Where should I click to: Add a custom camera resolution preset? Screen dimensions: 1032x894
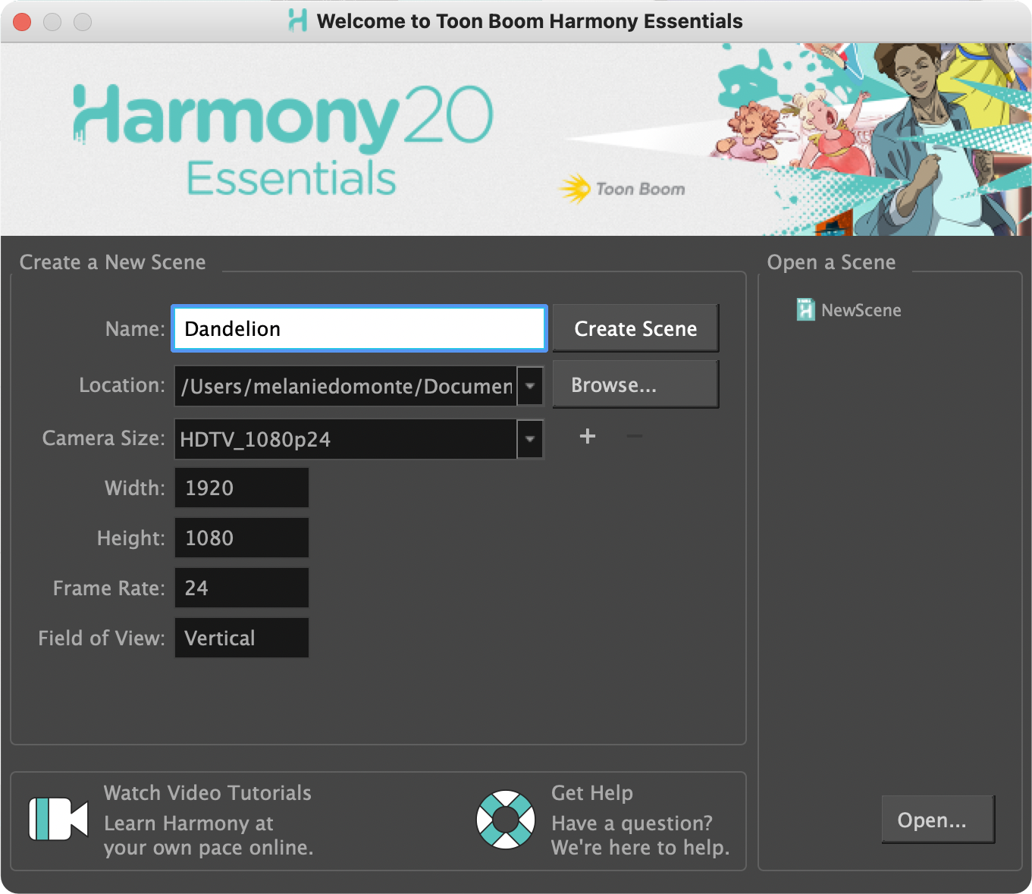pos(587,436)
